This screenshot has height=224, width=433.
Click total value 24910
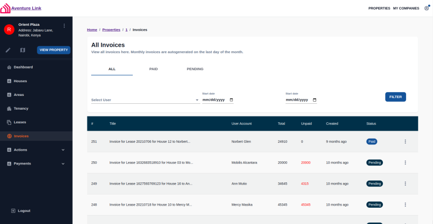(282, 142)
